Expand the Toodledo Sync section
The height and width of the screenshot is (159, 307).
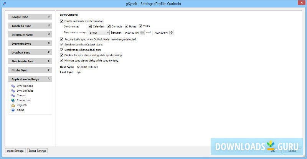coord(30,26)
